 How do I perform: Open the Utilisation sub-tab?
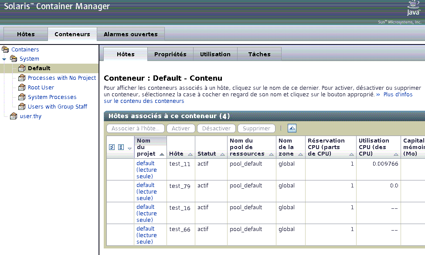click(x=215, y=54)
